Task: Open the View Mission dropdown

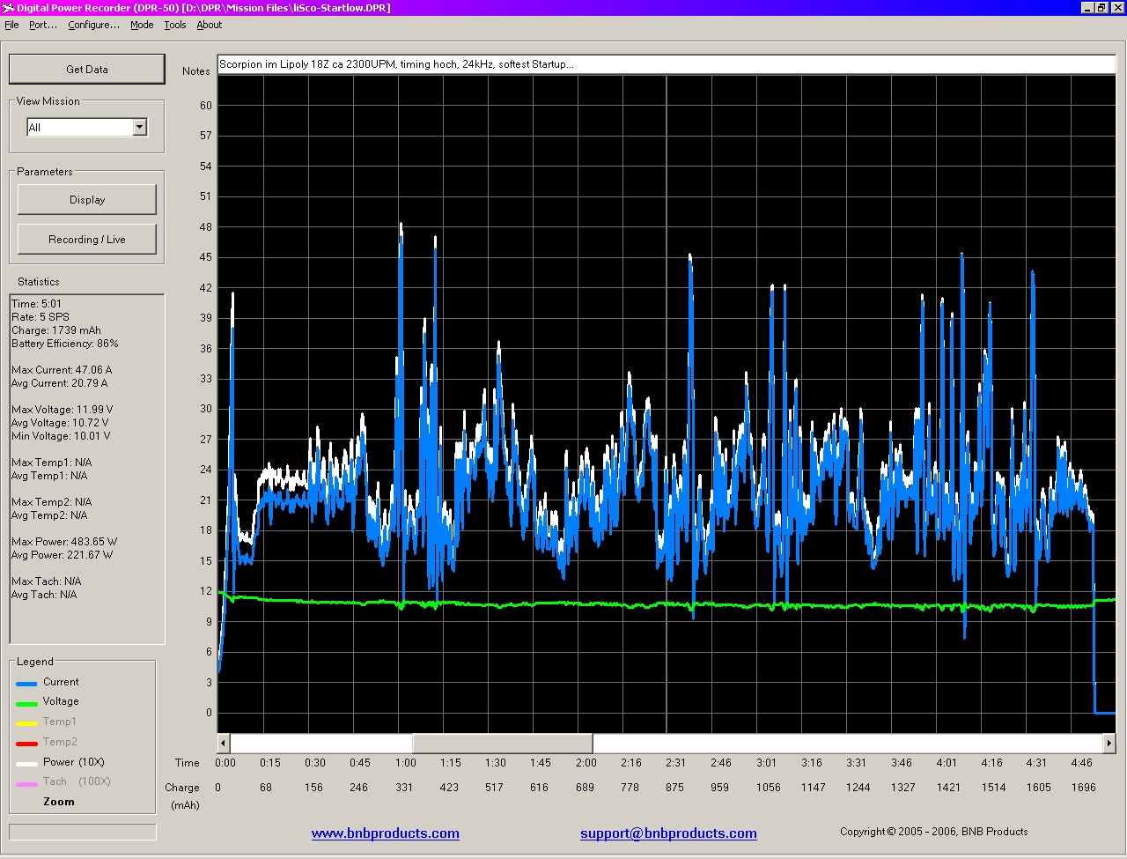Action: pos(139,128)
